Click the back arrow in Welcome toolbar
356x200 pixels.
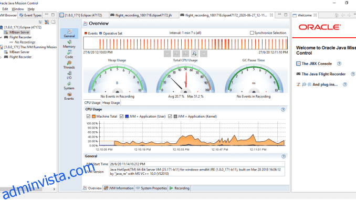[x=343, y=15]
